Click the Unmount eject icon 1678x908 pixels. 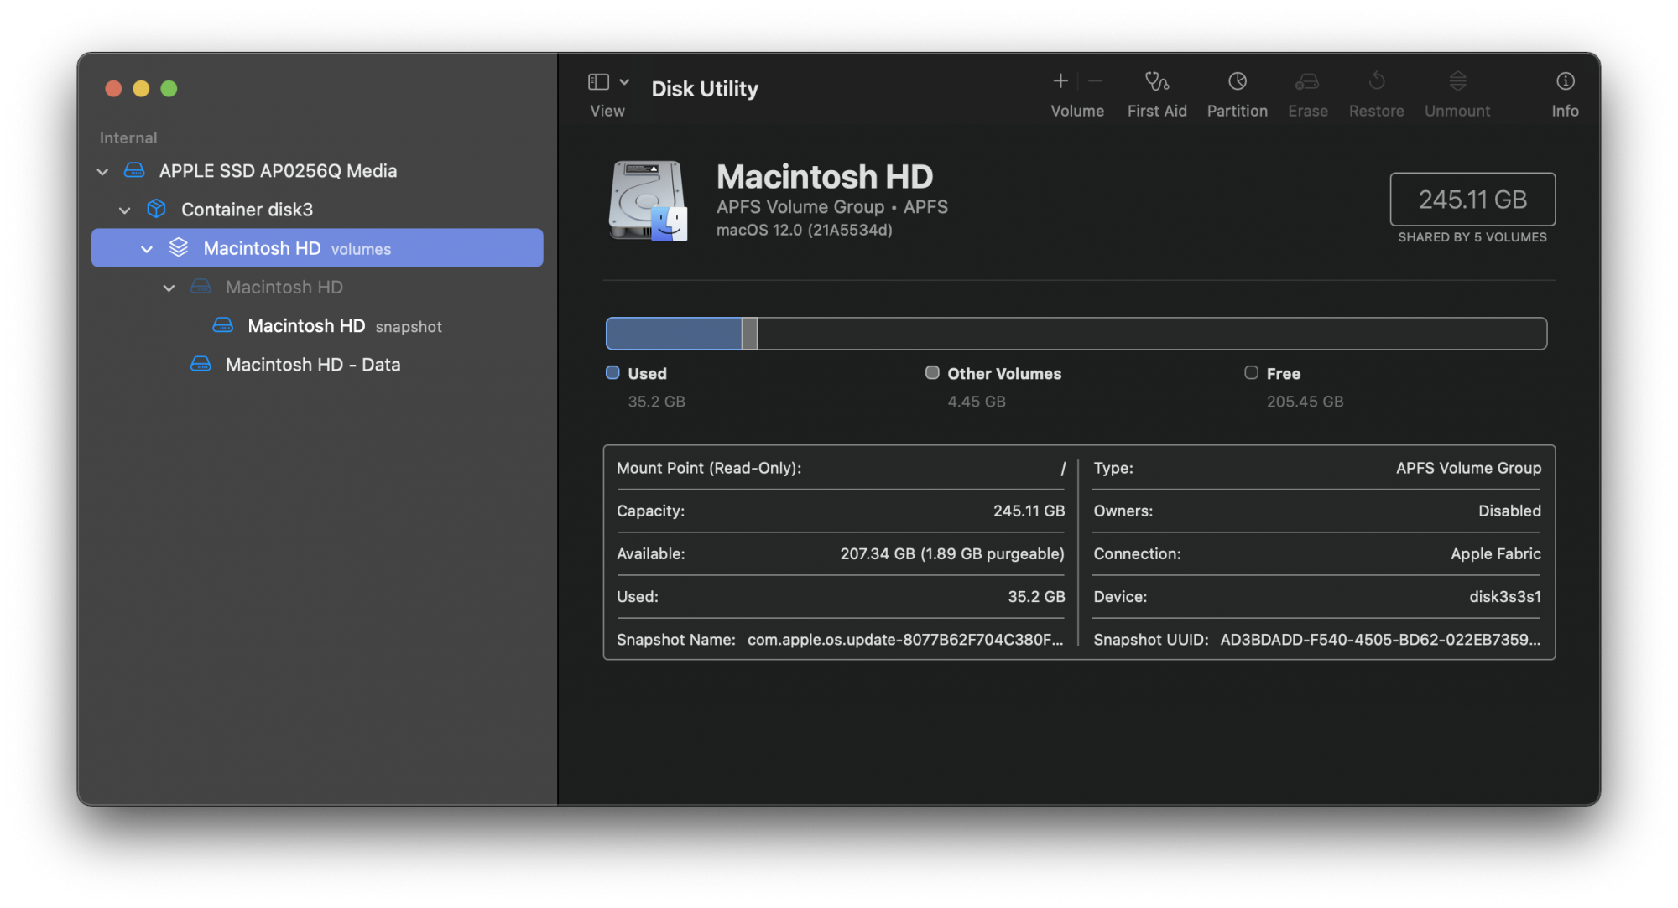point(1457,80)
